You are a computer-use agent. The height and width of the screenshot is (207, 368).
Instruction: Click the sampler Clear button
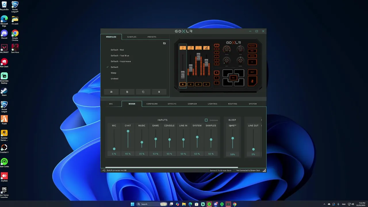click(x=233, y=78)
